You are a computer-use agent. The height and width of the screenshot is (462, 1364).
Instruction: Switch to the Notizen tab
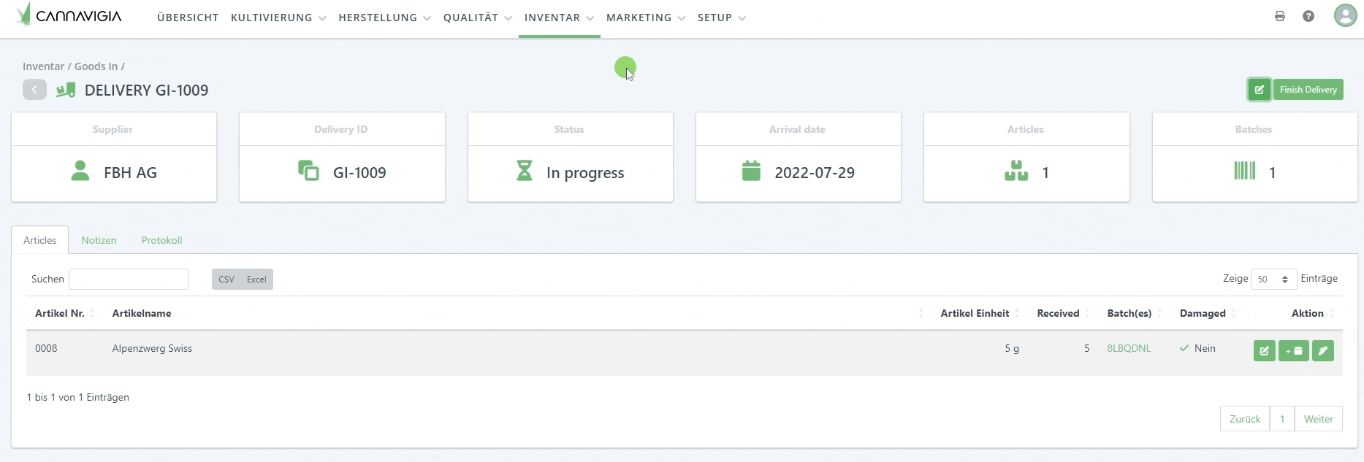99,240
